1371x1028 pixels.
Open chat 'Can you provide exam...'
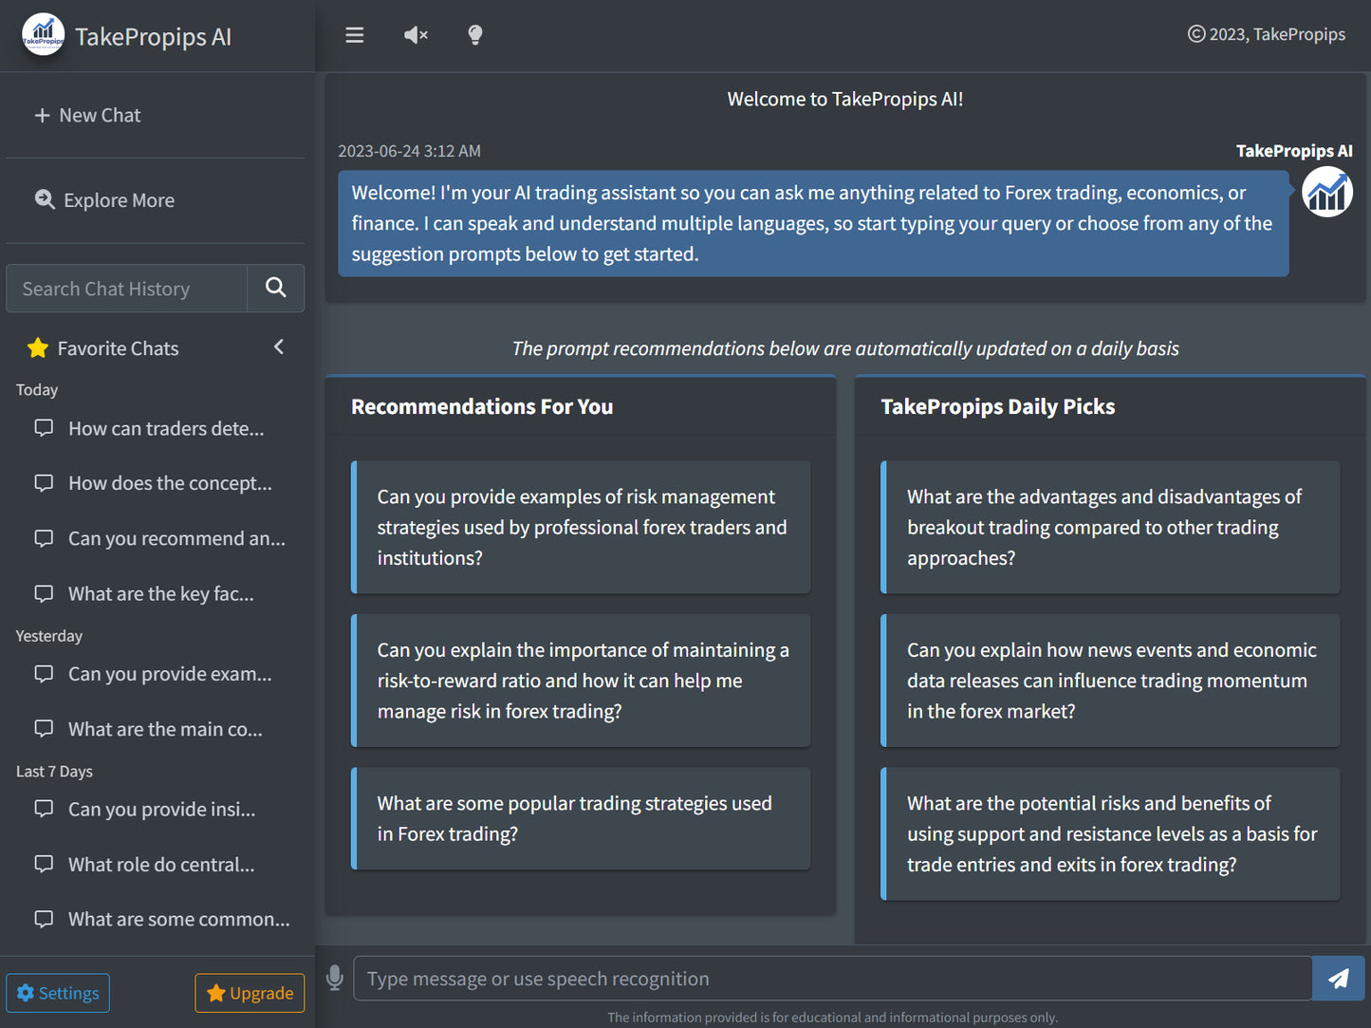(x=154, y=674)
